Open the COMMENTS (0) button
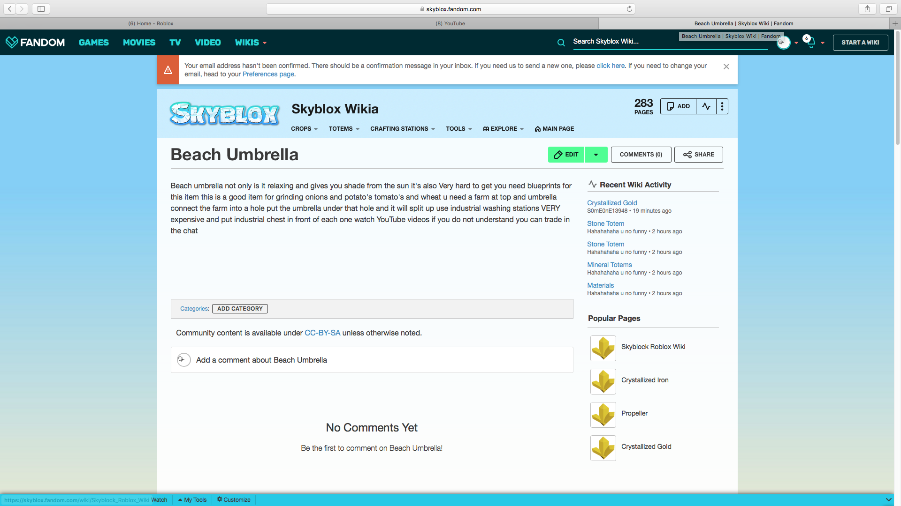The width and height of the screenshot is (901, 506). (x=641, y=155)
